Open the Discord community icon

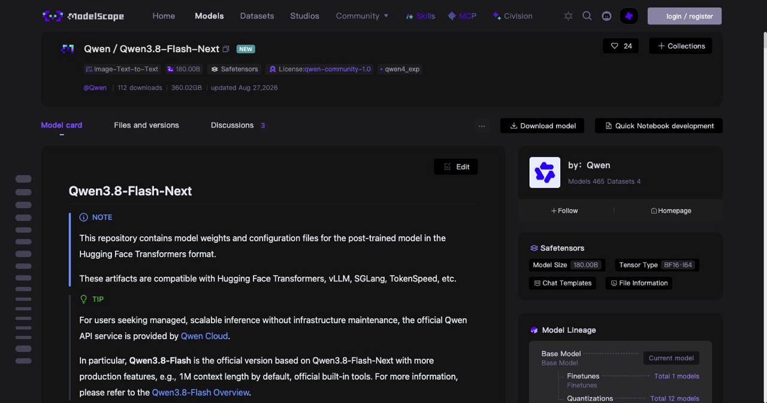(606, 16)
